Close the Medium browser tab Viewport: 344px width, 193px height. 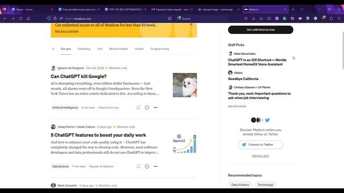click(285, 10)
